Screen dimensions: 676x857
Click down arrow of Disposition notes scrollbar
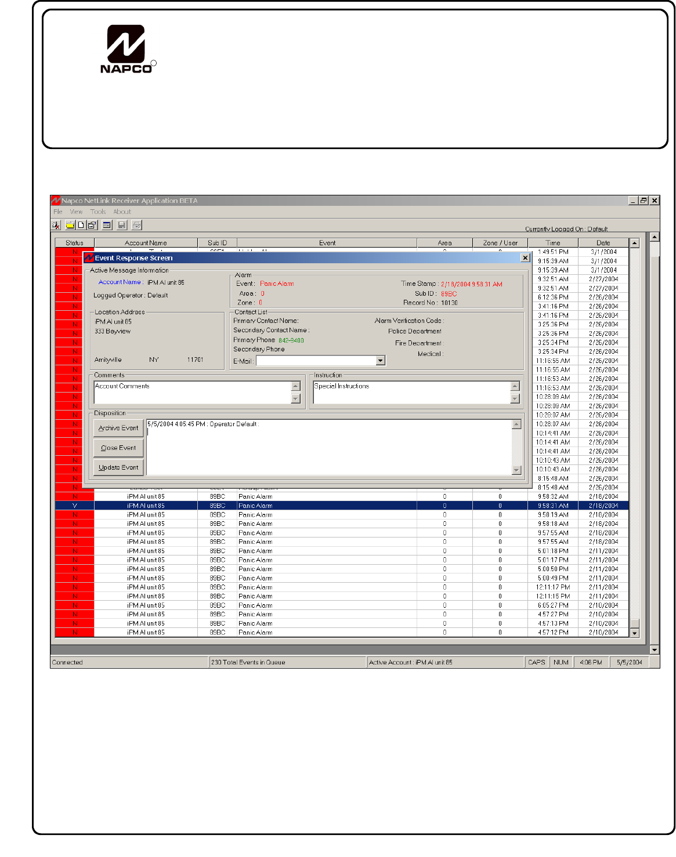(x=517, y=470)
